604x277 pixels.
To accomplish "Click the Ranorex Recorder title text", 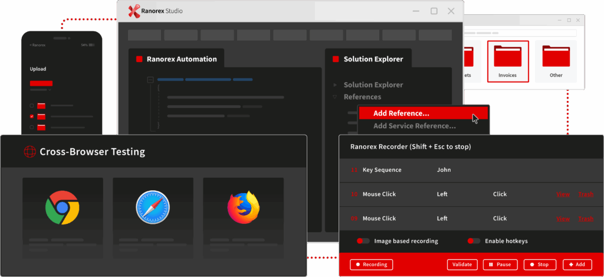I will coord(411,146).
